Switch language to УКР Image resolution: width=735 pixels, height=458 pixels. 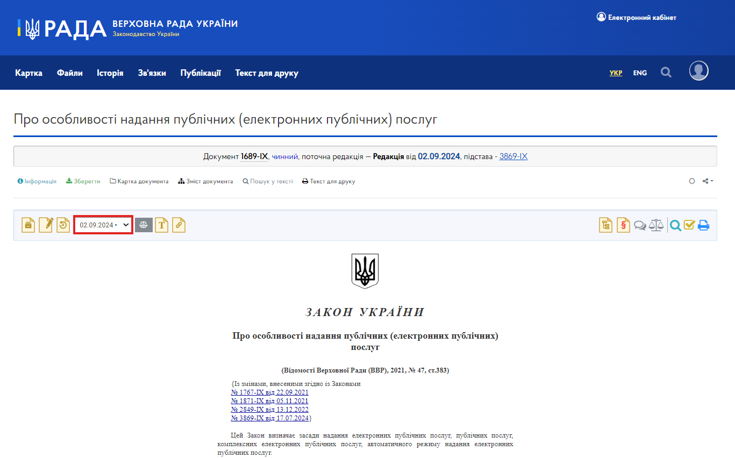click(x=616, y=73)
